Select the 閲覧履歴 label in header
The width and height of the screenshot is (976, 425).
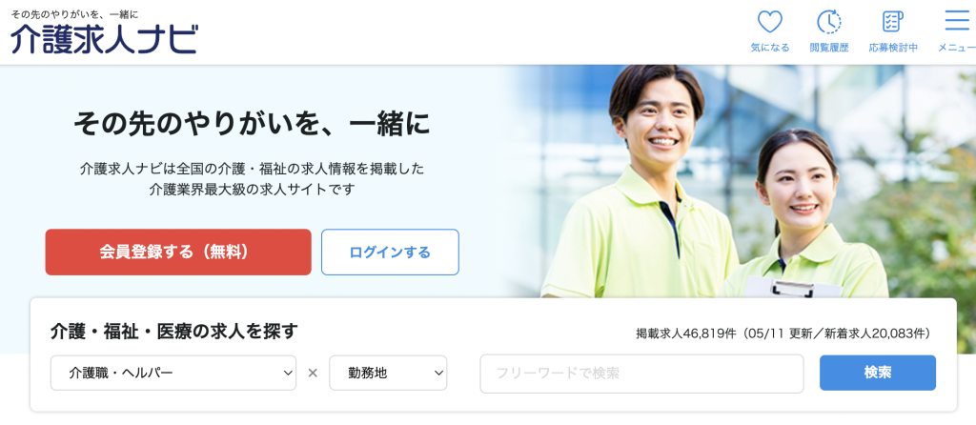(x=829, y=48)
